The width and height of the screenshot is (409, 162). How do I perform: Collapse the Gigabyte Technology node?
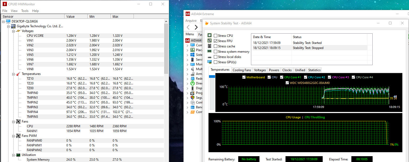click(x=8, y=26)
